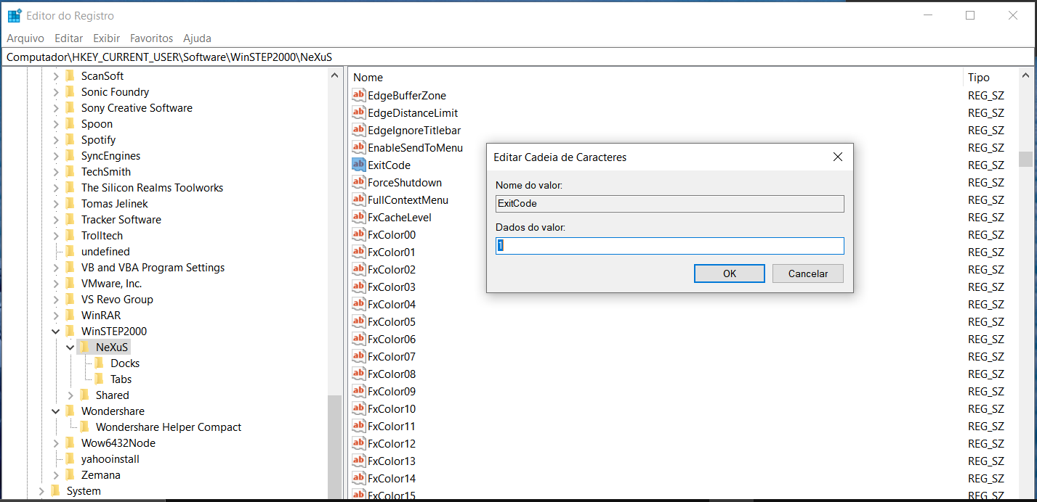Click the Cancelar button
The height and width of the screenshot is (502, 1037).
click(807, 273)
